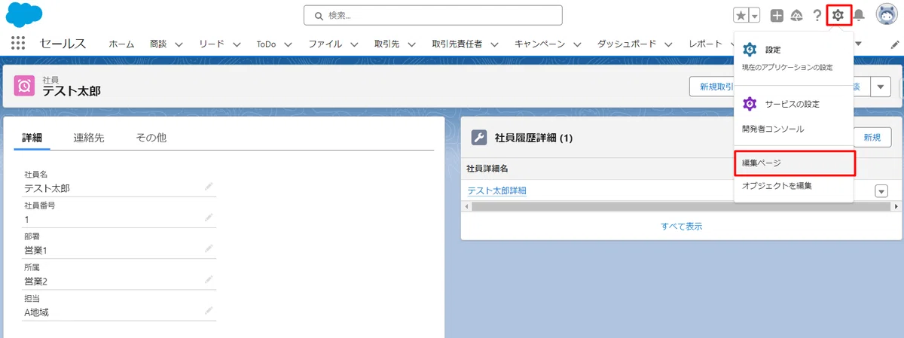904x338 pixels.
Task: Open the app launcher grid icon
Action: click(x=19, y=44)
